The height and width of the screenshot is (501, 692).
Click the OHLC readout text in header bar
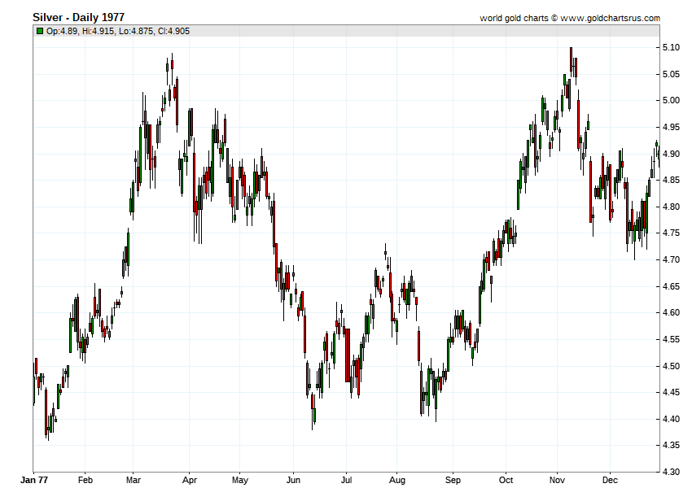118,31
